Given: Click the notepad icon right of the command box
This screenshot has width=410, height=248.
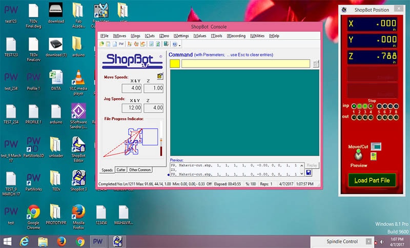Looking at the screenshot, I should [x=316, y=64].
